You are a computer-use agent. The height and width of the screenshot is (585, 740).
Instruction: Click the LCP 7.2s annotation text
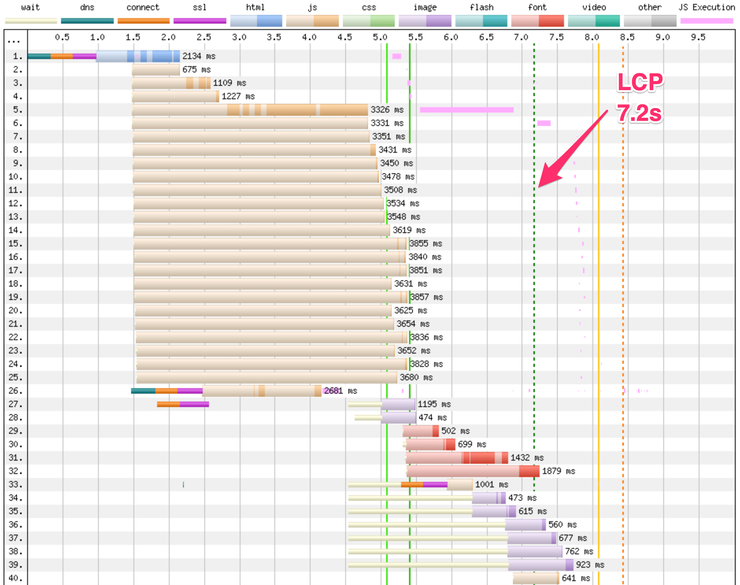tap(640, 98)
